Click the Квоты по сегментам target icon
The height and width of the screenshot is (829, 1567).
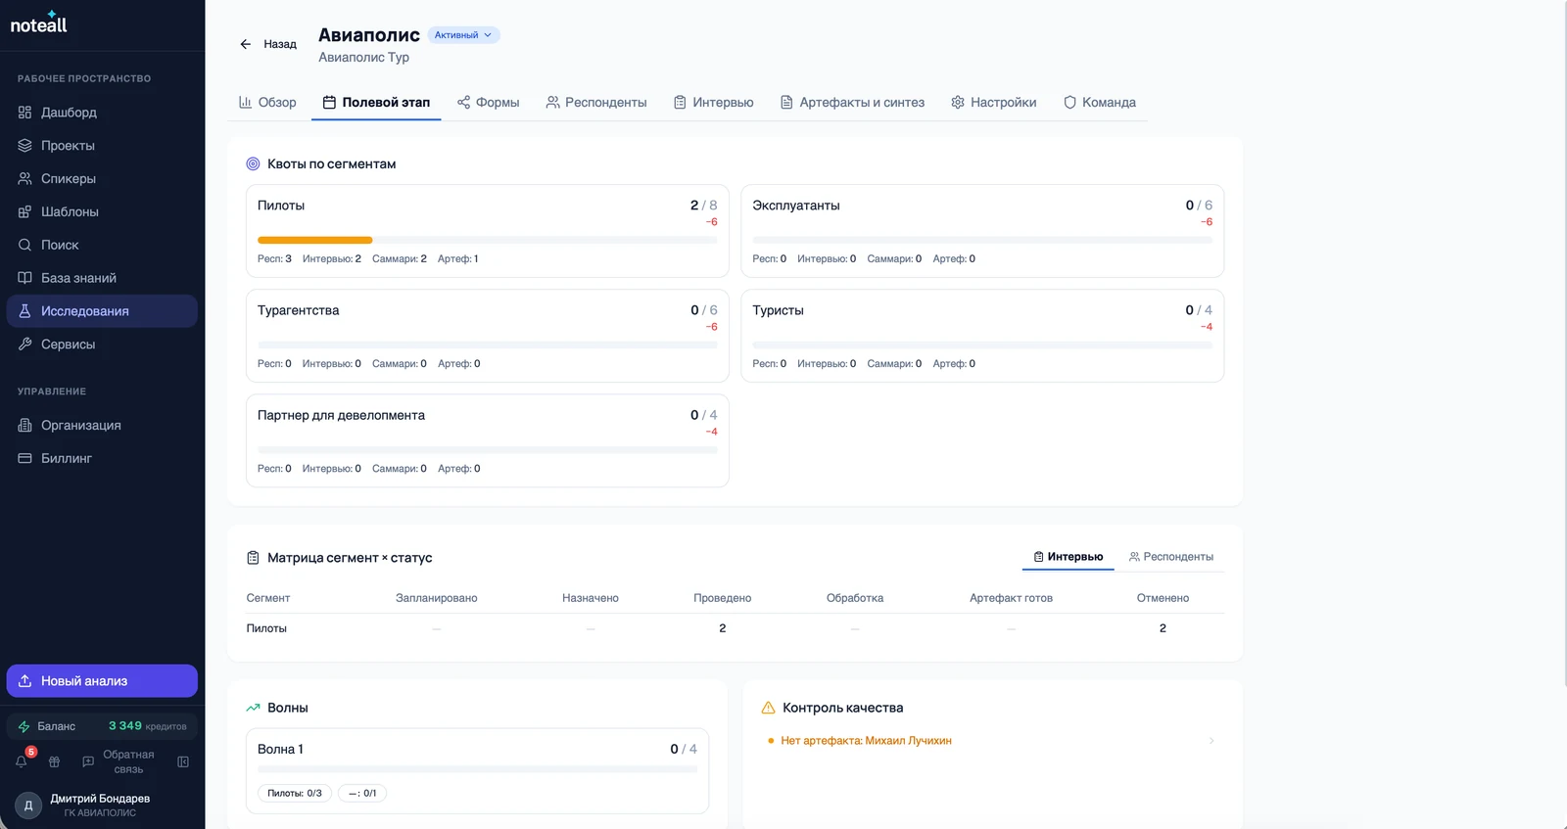click(253, 164)
